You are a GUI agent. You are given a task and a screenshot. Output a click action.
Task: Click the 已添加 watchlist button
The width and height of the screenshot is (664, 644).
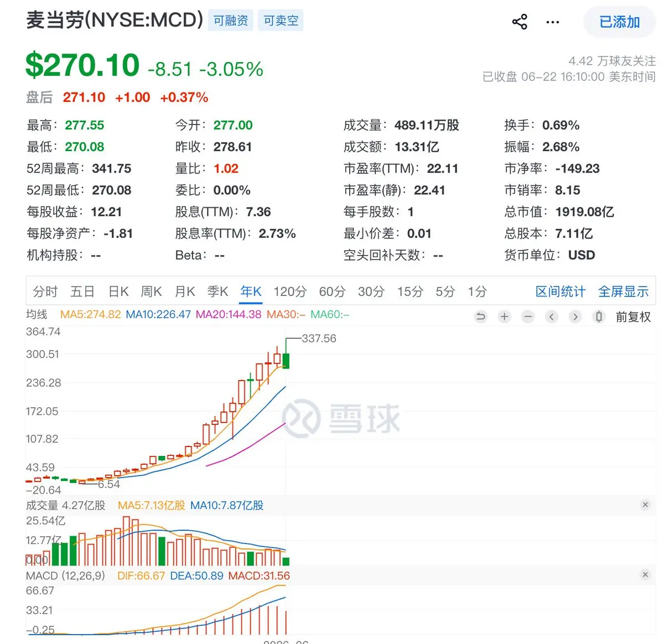619,22
